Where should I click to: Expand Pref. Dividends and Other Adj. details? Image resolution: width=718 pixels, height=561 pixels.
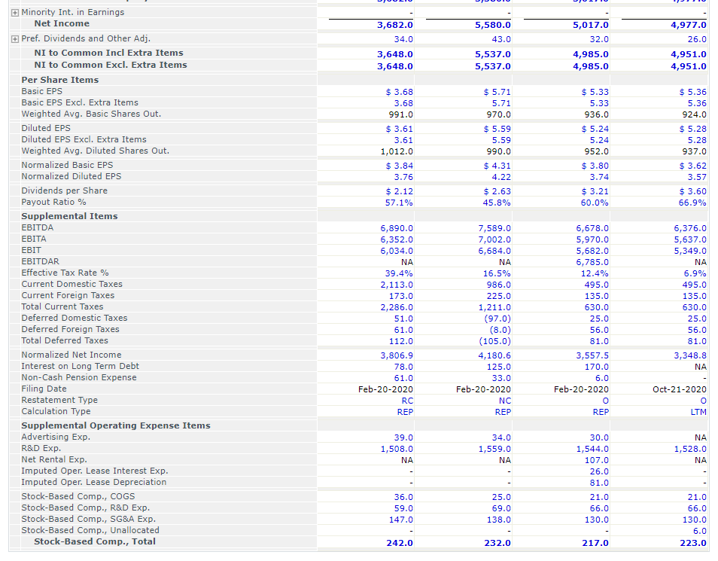[x=14, y=38]
